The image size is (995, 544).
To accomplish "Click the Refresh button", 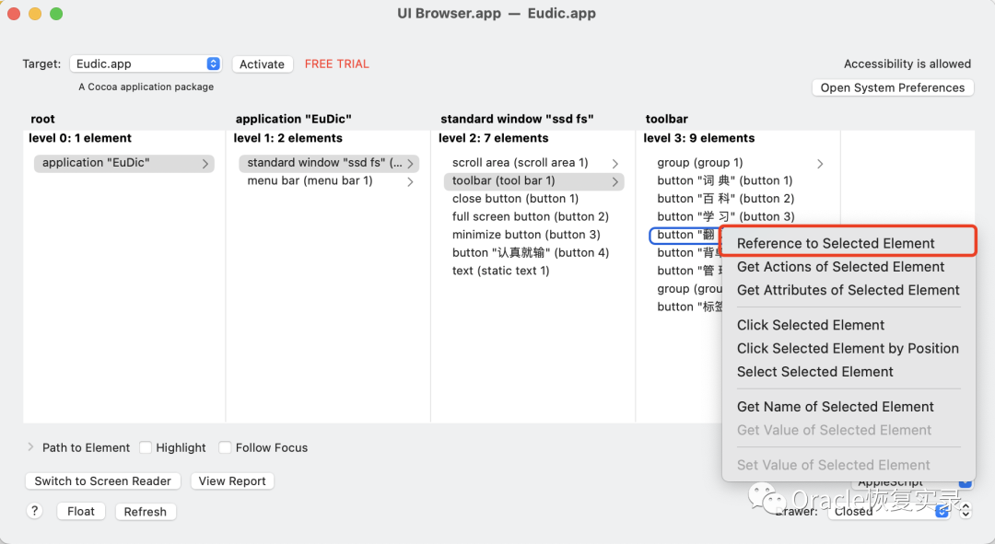I will click(146, 512).
